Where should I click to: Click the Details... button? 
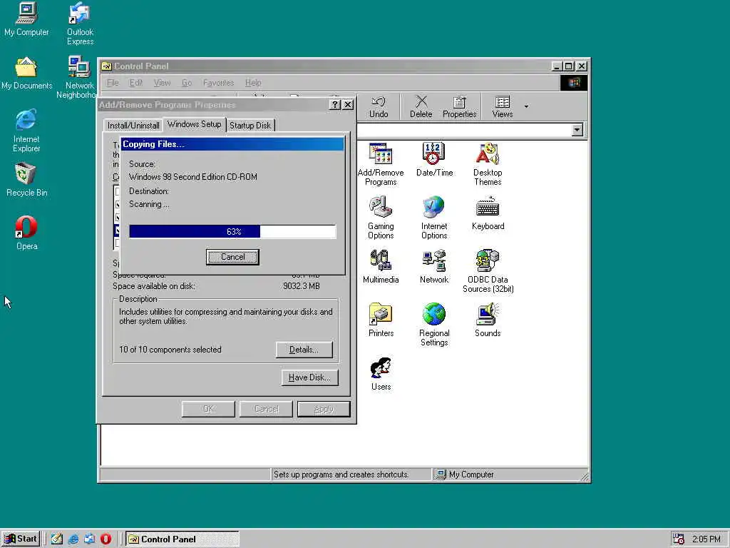click(304, 350)
